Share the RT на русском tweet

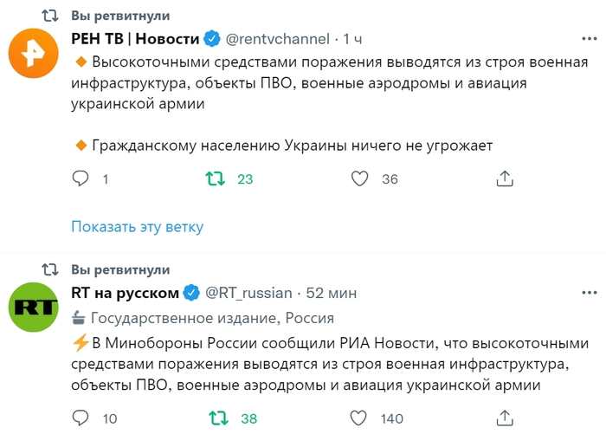pos(505,419)
